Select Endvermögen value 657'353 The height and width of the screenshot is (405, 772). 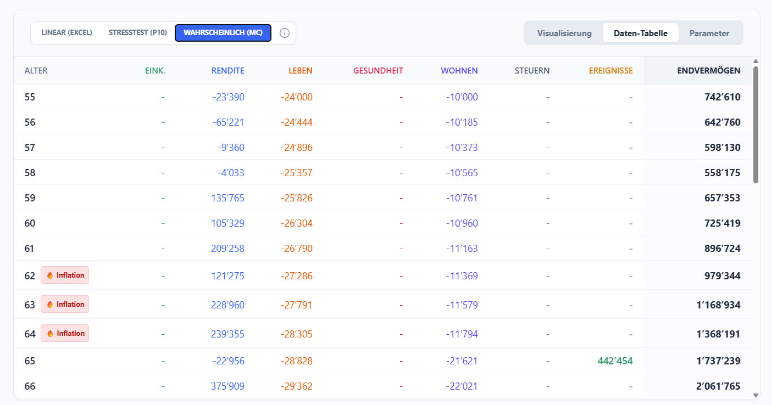click(723, 198)
